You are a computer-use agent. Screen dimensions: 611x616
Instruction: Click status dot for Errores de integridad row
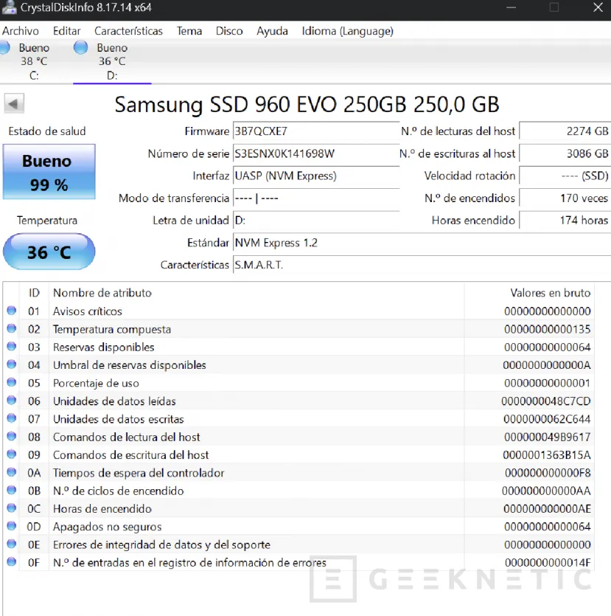[x=11, y=544]
